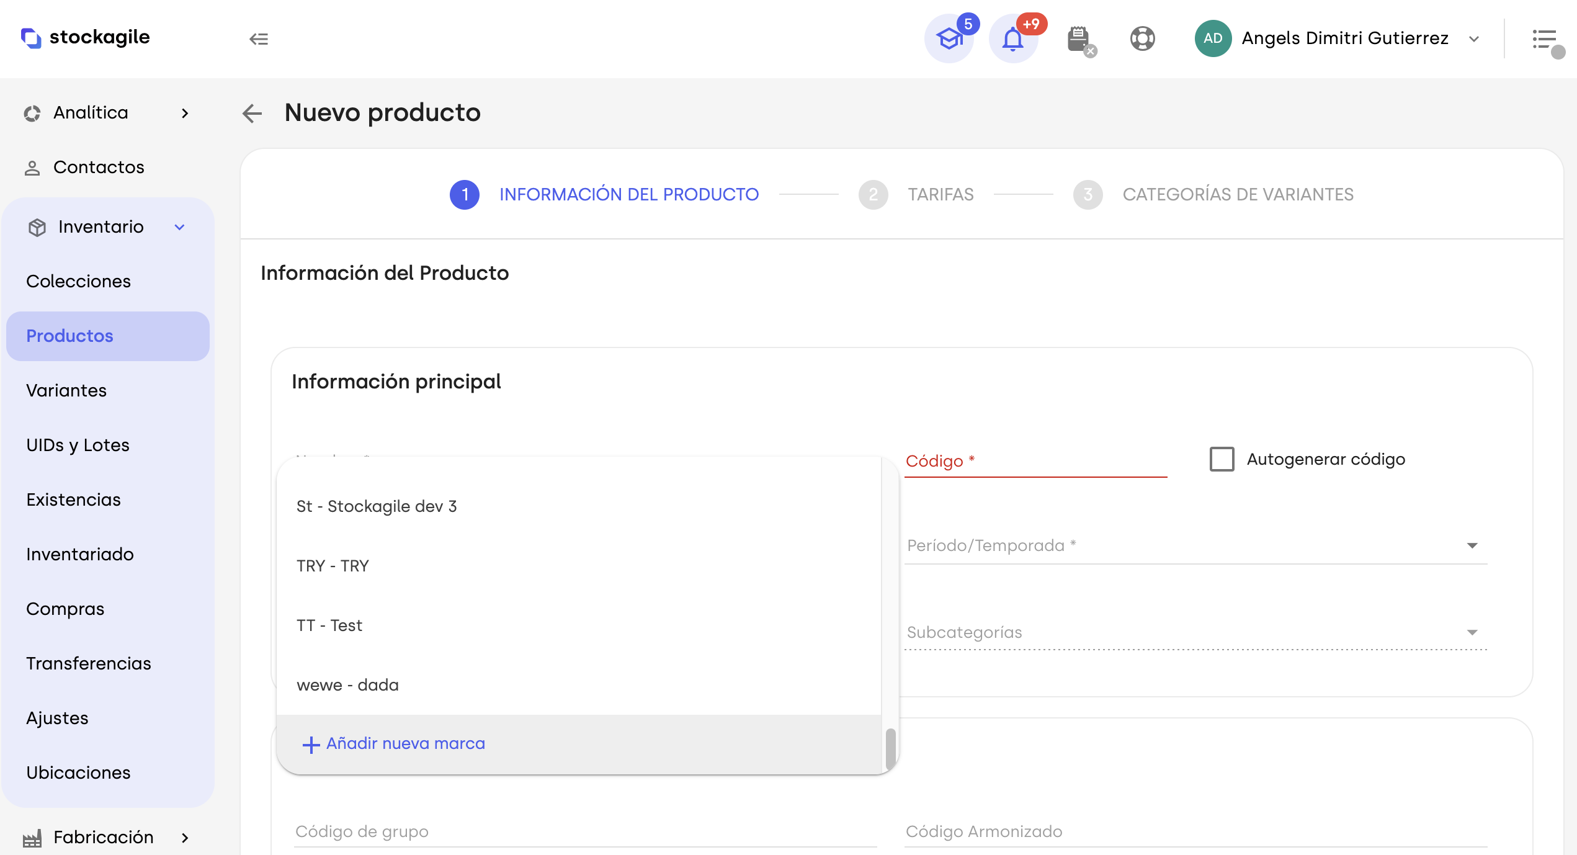Click the user name Angels Dimitri Gutierrez
Viewport: 1577px width, 855px height.
coord(1345,38)
